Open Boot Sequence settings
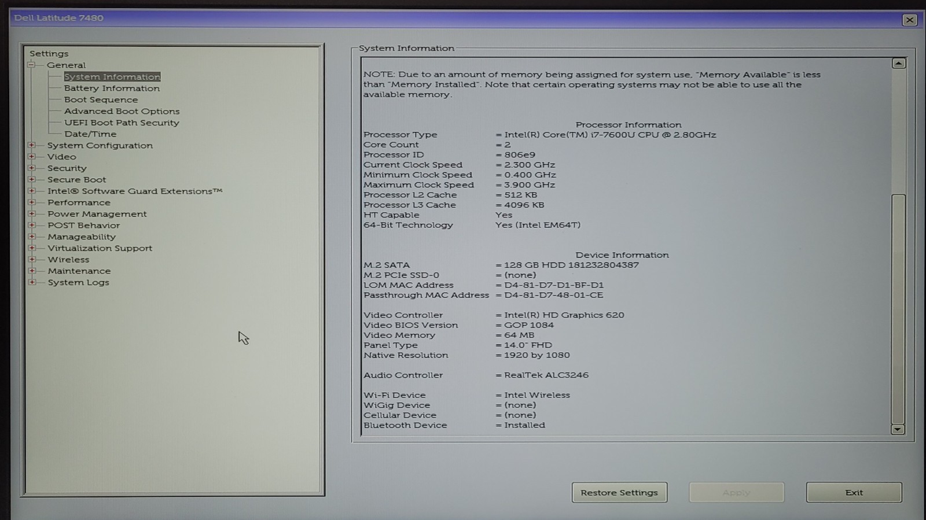 101,99
